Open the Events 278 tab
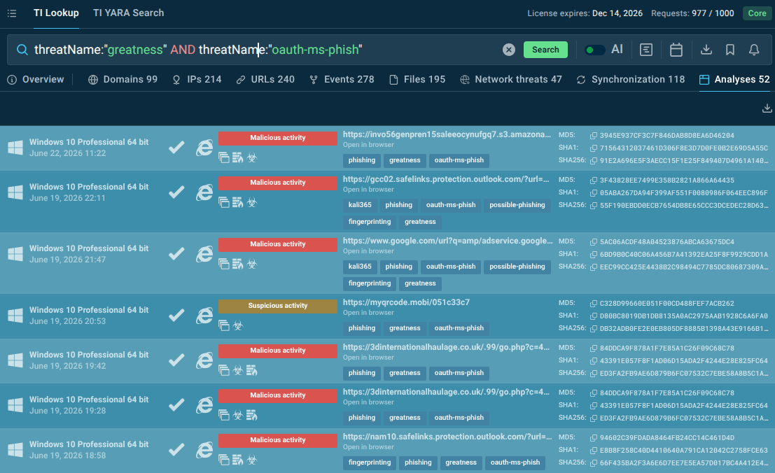The image size is (775, 473). pyautogui.click(x=342, y=80)
